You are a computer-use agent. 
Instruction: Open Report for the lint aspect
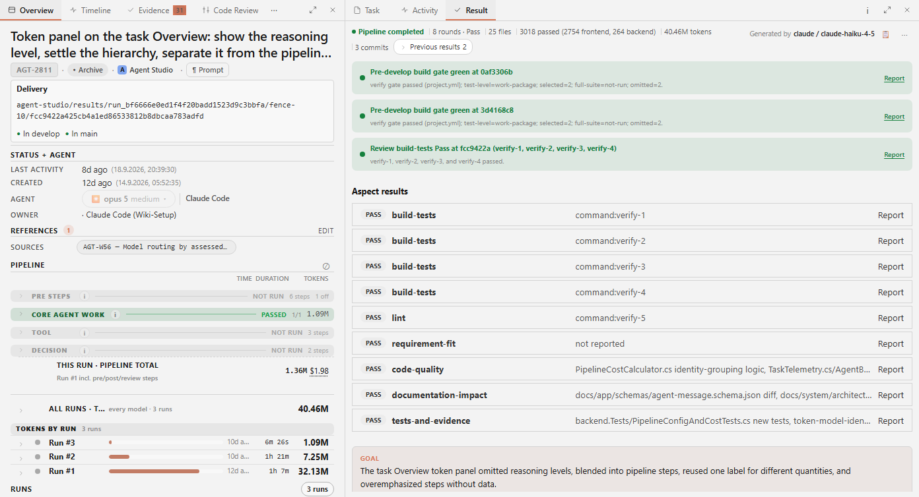(x=891, y=318)
